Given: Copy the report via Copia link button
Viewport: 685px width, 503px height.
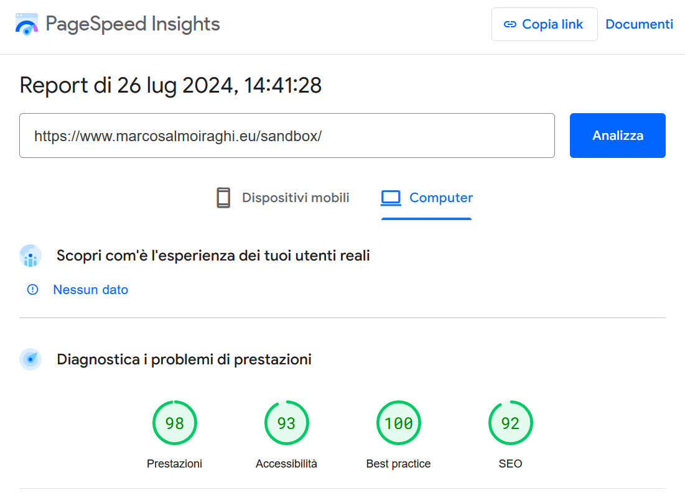Looking at the screenshot, I should coord(544,24).
